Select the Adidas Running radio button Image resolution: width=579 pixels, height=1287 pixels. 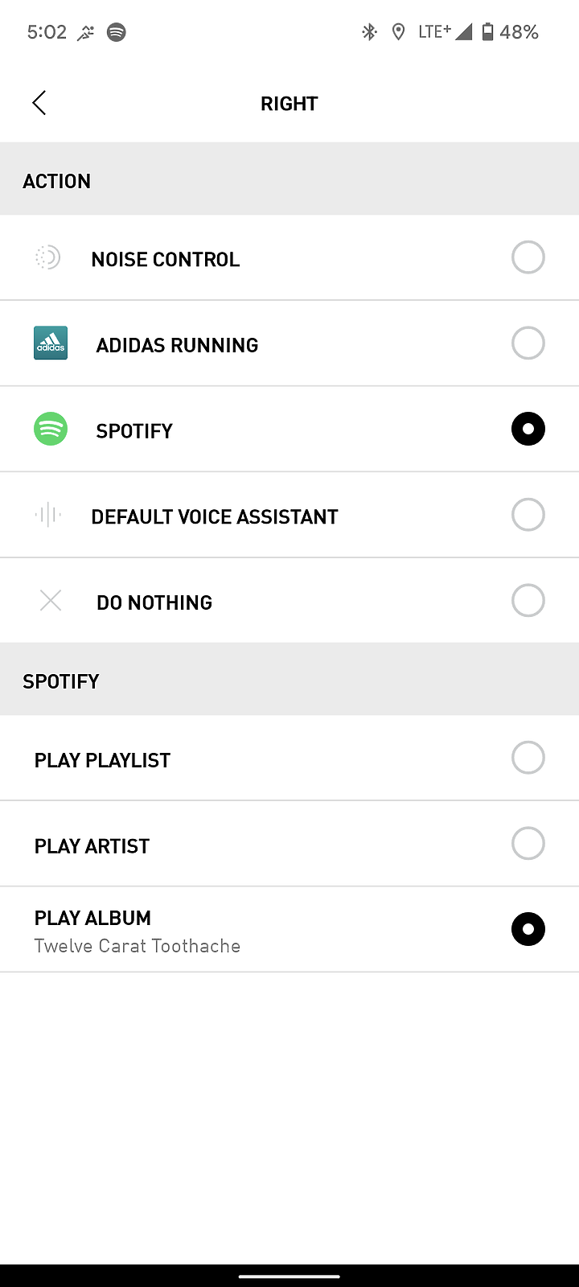(x=528, y=343)
